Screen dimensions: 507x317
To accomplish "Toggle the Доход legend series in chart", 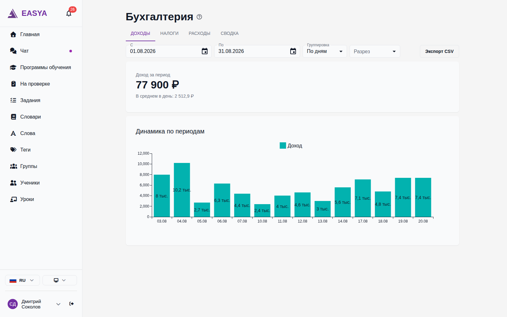I will point(291,146).
